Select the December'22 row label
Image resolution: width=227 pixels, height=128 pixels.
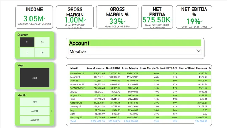pos(77,73)
